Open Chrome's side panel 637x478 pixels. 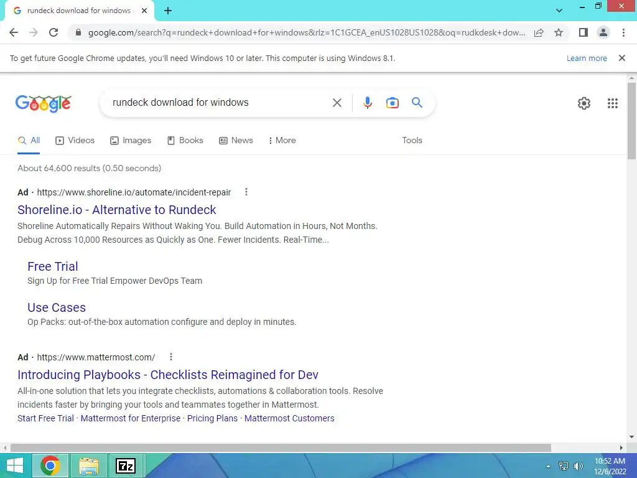click(584, 32)
